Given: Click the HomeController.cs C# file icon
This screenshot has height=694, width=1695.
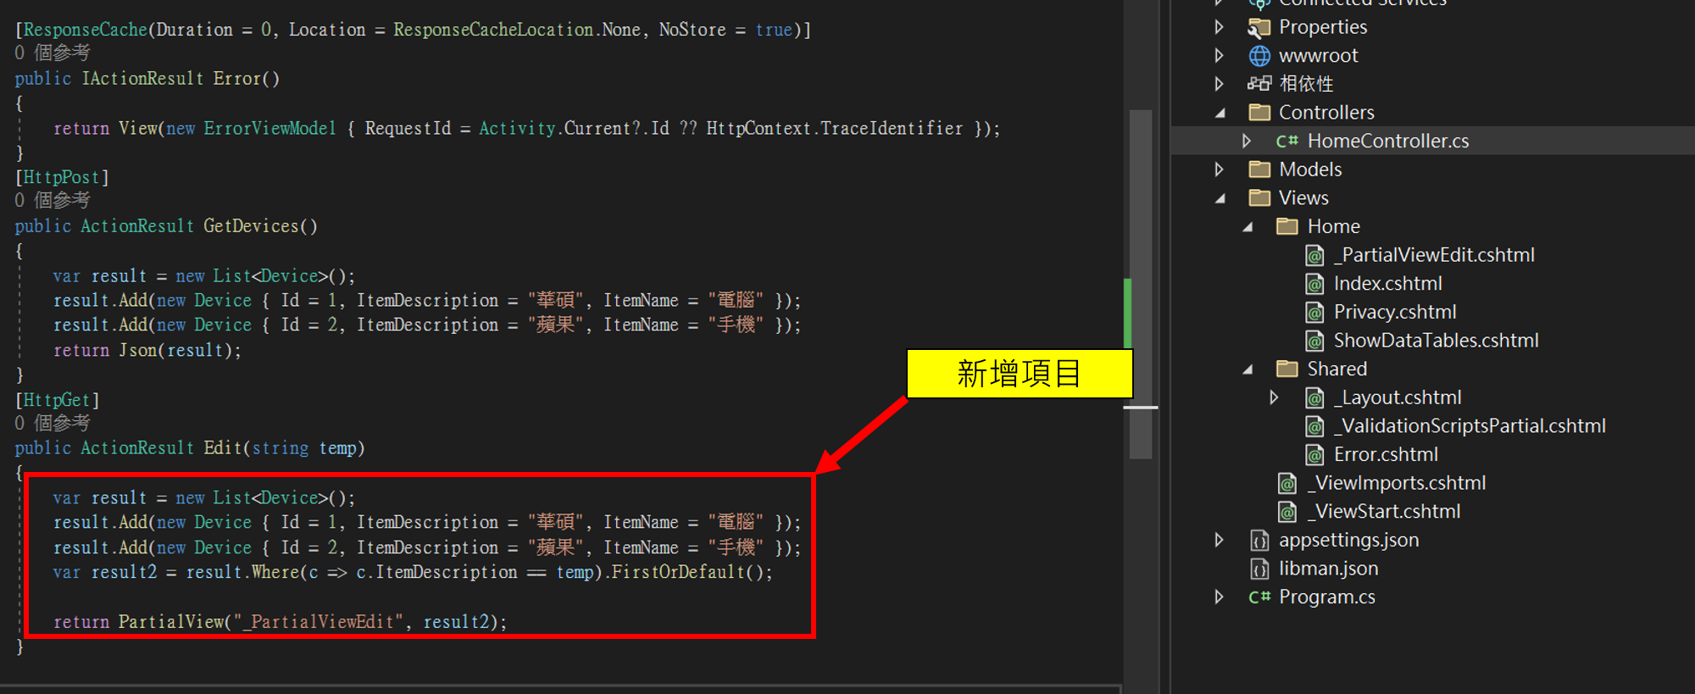Looking at the screenshot, I should click(x=1287, y=142).
